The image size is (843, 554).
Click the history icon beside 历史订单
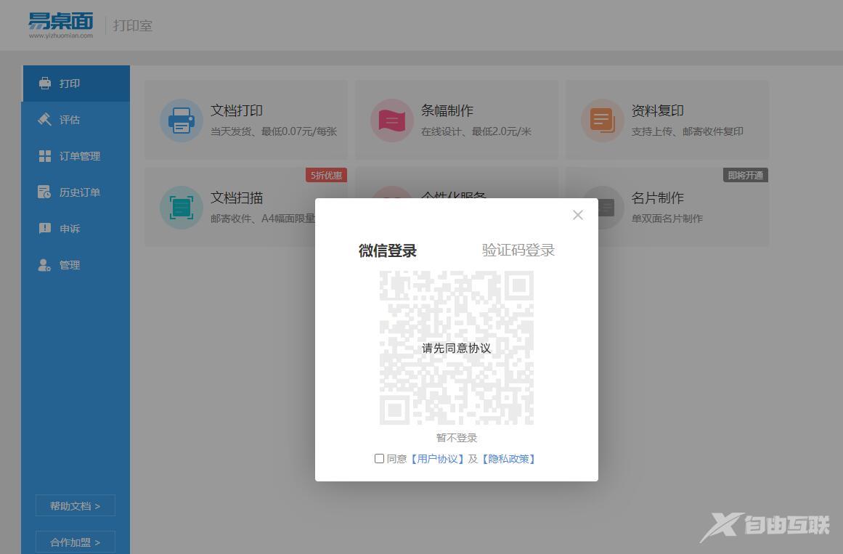click(44, 192)
